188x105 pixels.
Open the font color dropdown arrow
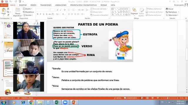tap(65, 14)
